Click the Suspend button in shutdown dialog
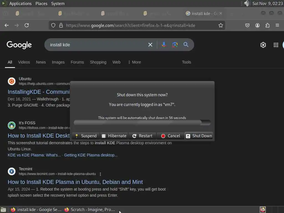 86,136
